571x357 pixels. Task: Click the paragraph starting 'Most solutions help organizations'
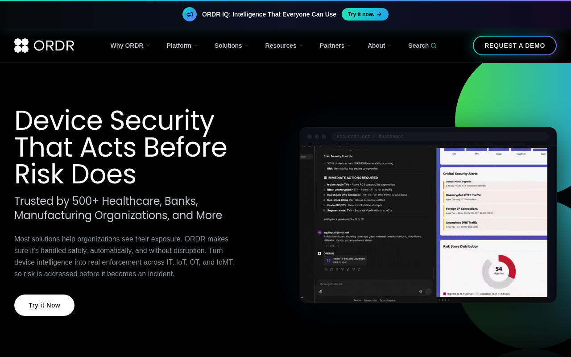point(124,256)
